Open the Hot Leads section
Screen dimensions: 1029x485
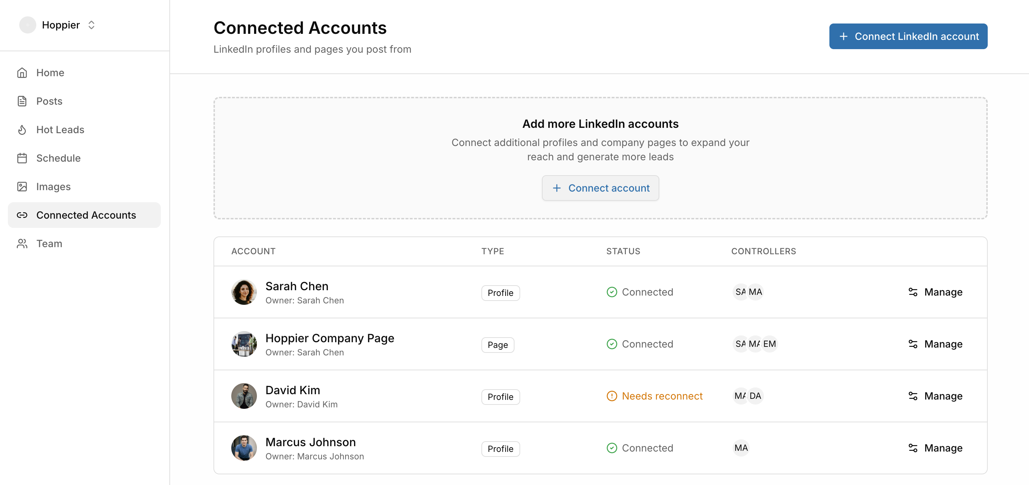[x=60, y=130]
